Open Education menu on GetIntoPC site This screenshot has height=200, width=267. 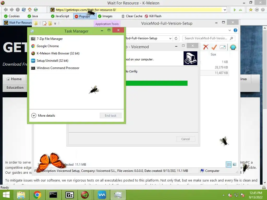point(15,87)
